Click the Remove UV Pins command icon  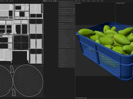pos(59,4)
